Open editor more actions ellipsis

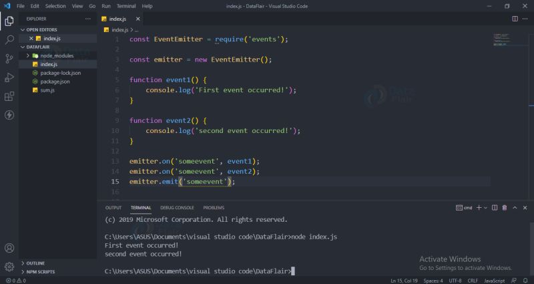525,19
